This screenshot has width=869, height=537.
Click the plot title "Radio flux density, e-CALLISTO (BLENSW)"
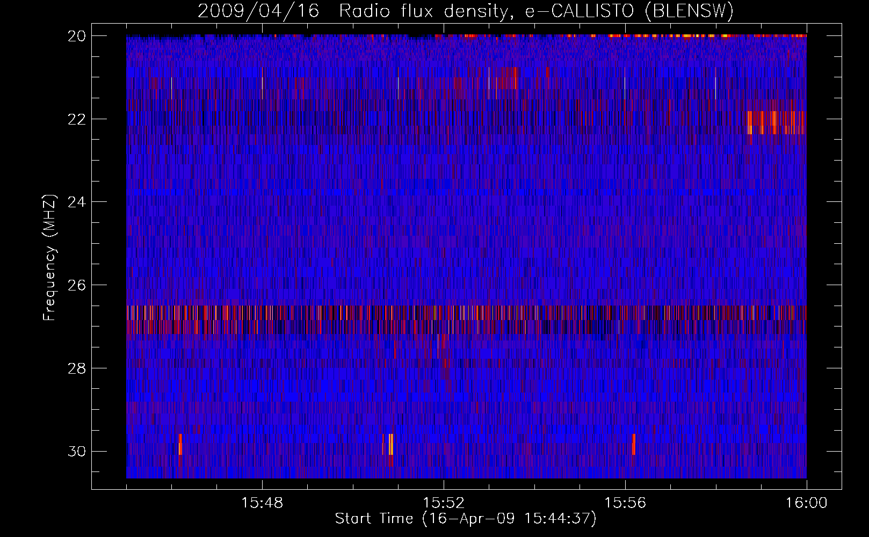tap(537, 11)
